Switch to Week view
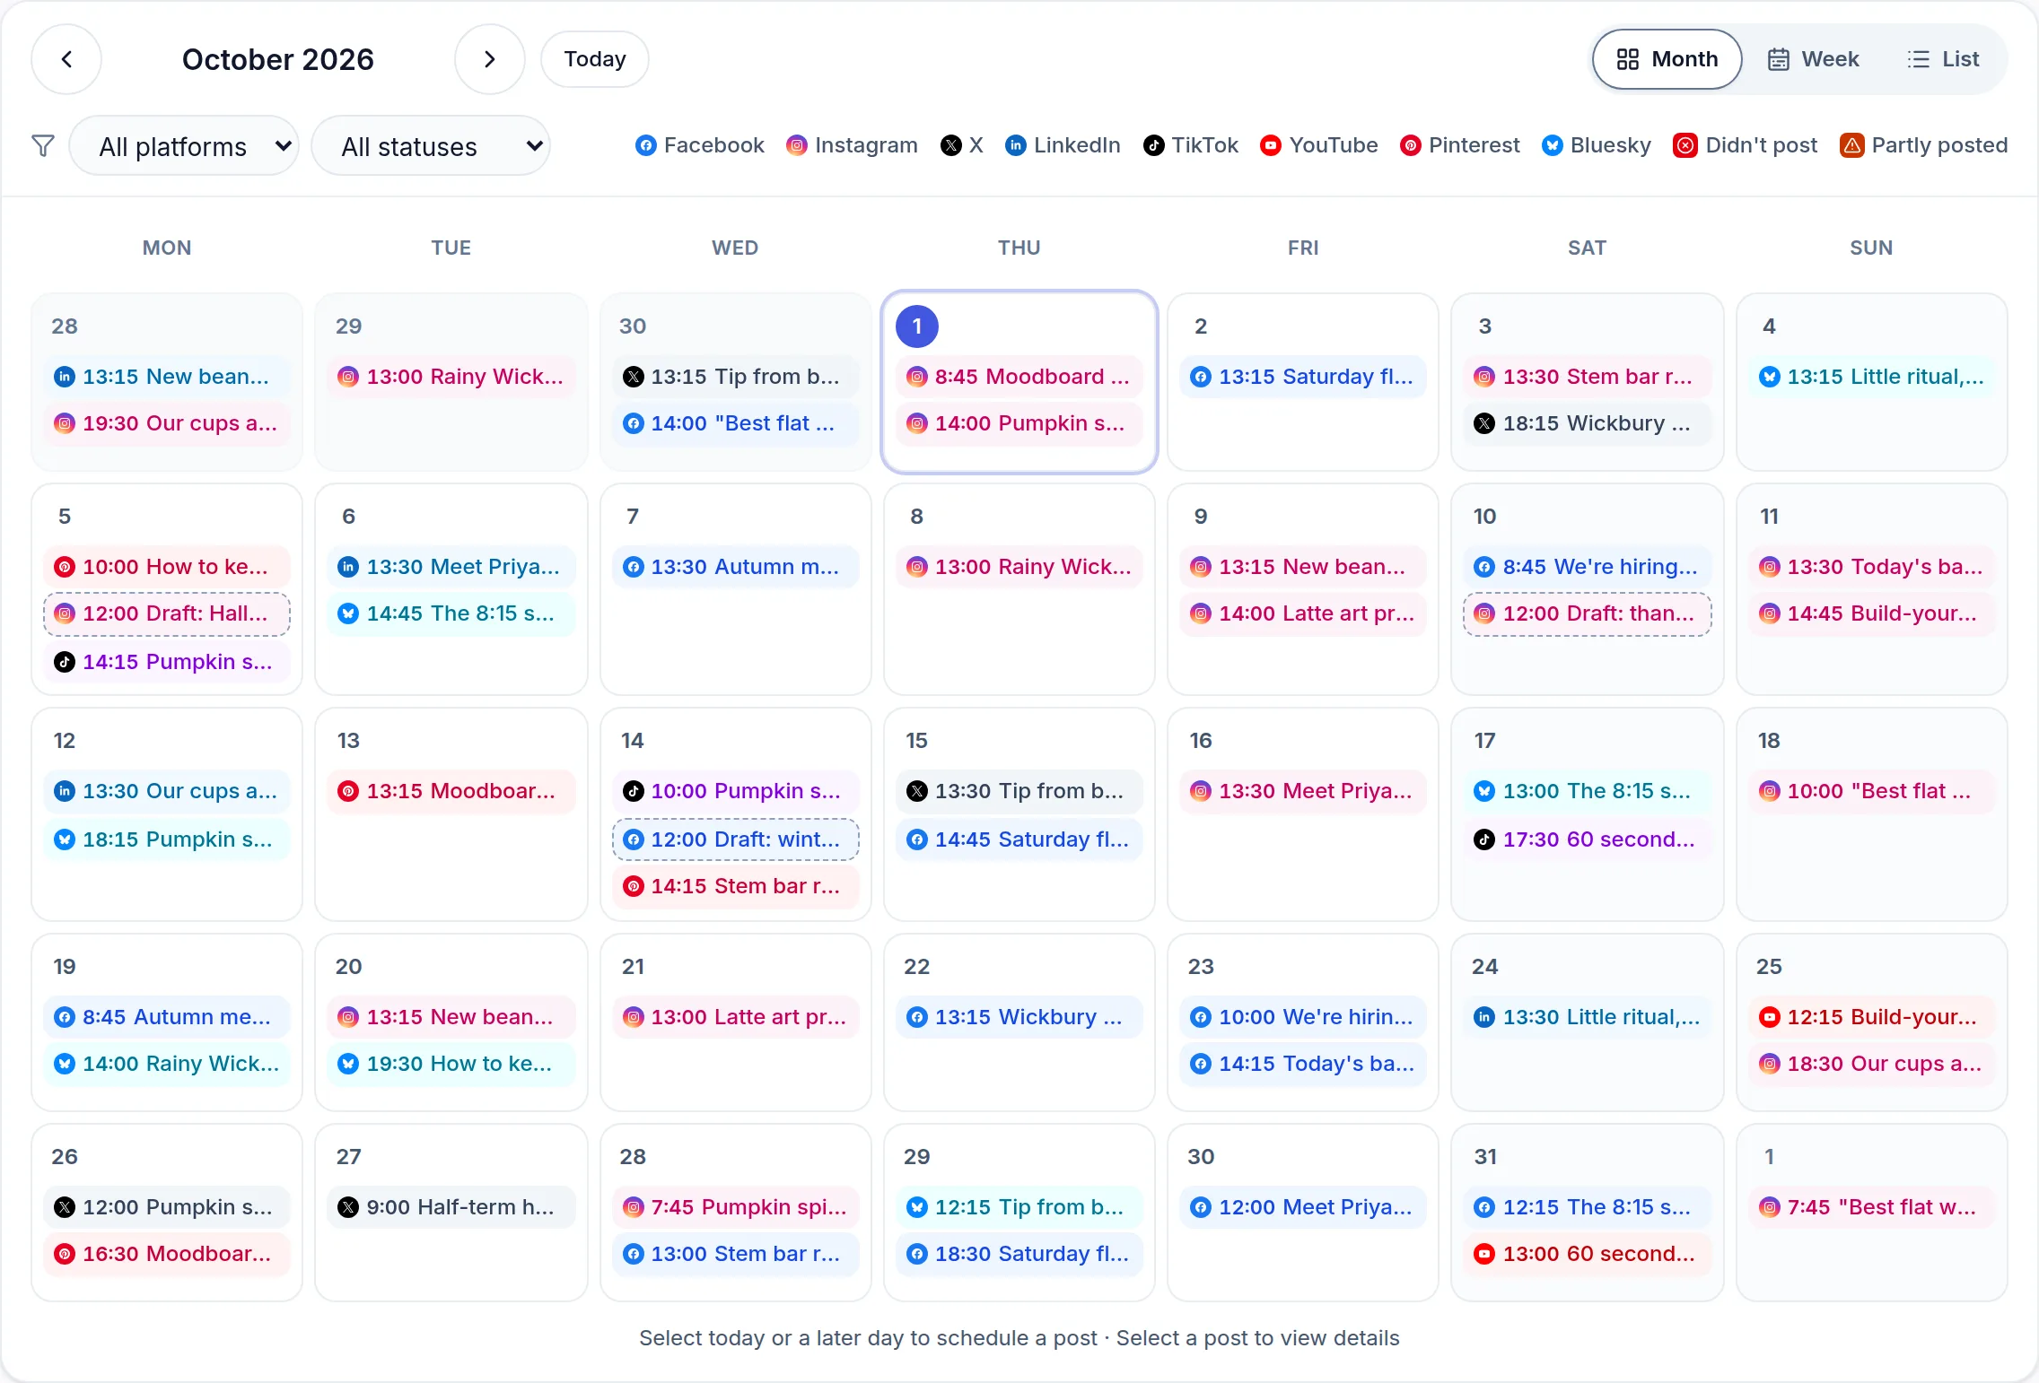 [1814, 59]
